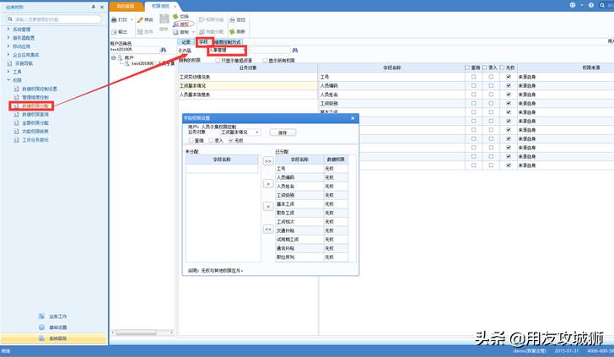Expand the 企业应用集成 tree node
This screenshot has width=614, height=357.
[8, 55]
